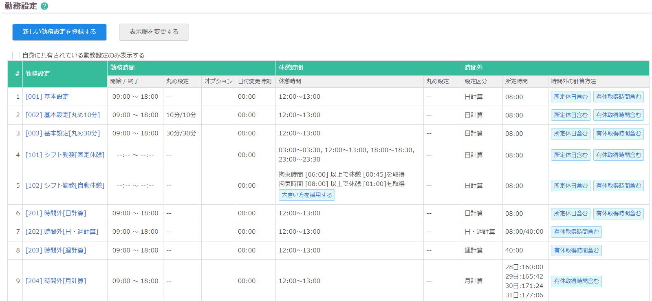Screen dimensions: 652x301
Task: Open the [203] 時間外[週計算] link
Action: pos(55,250)
